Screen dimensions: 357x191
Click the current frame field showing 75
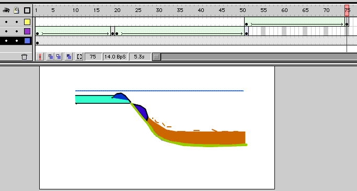[93, 56]
